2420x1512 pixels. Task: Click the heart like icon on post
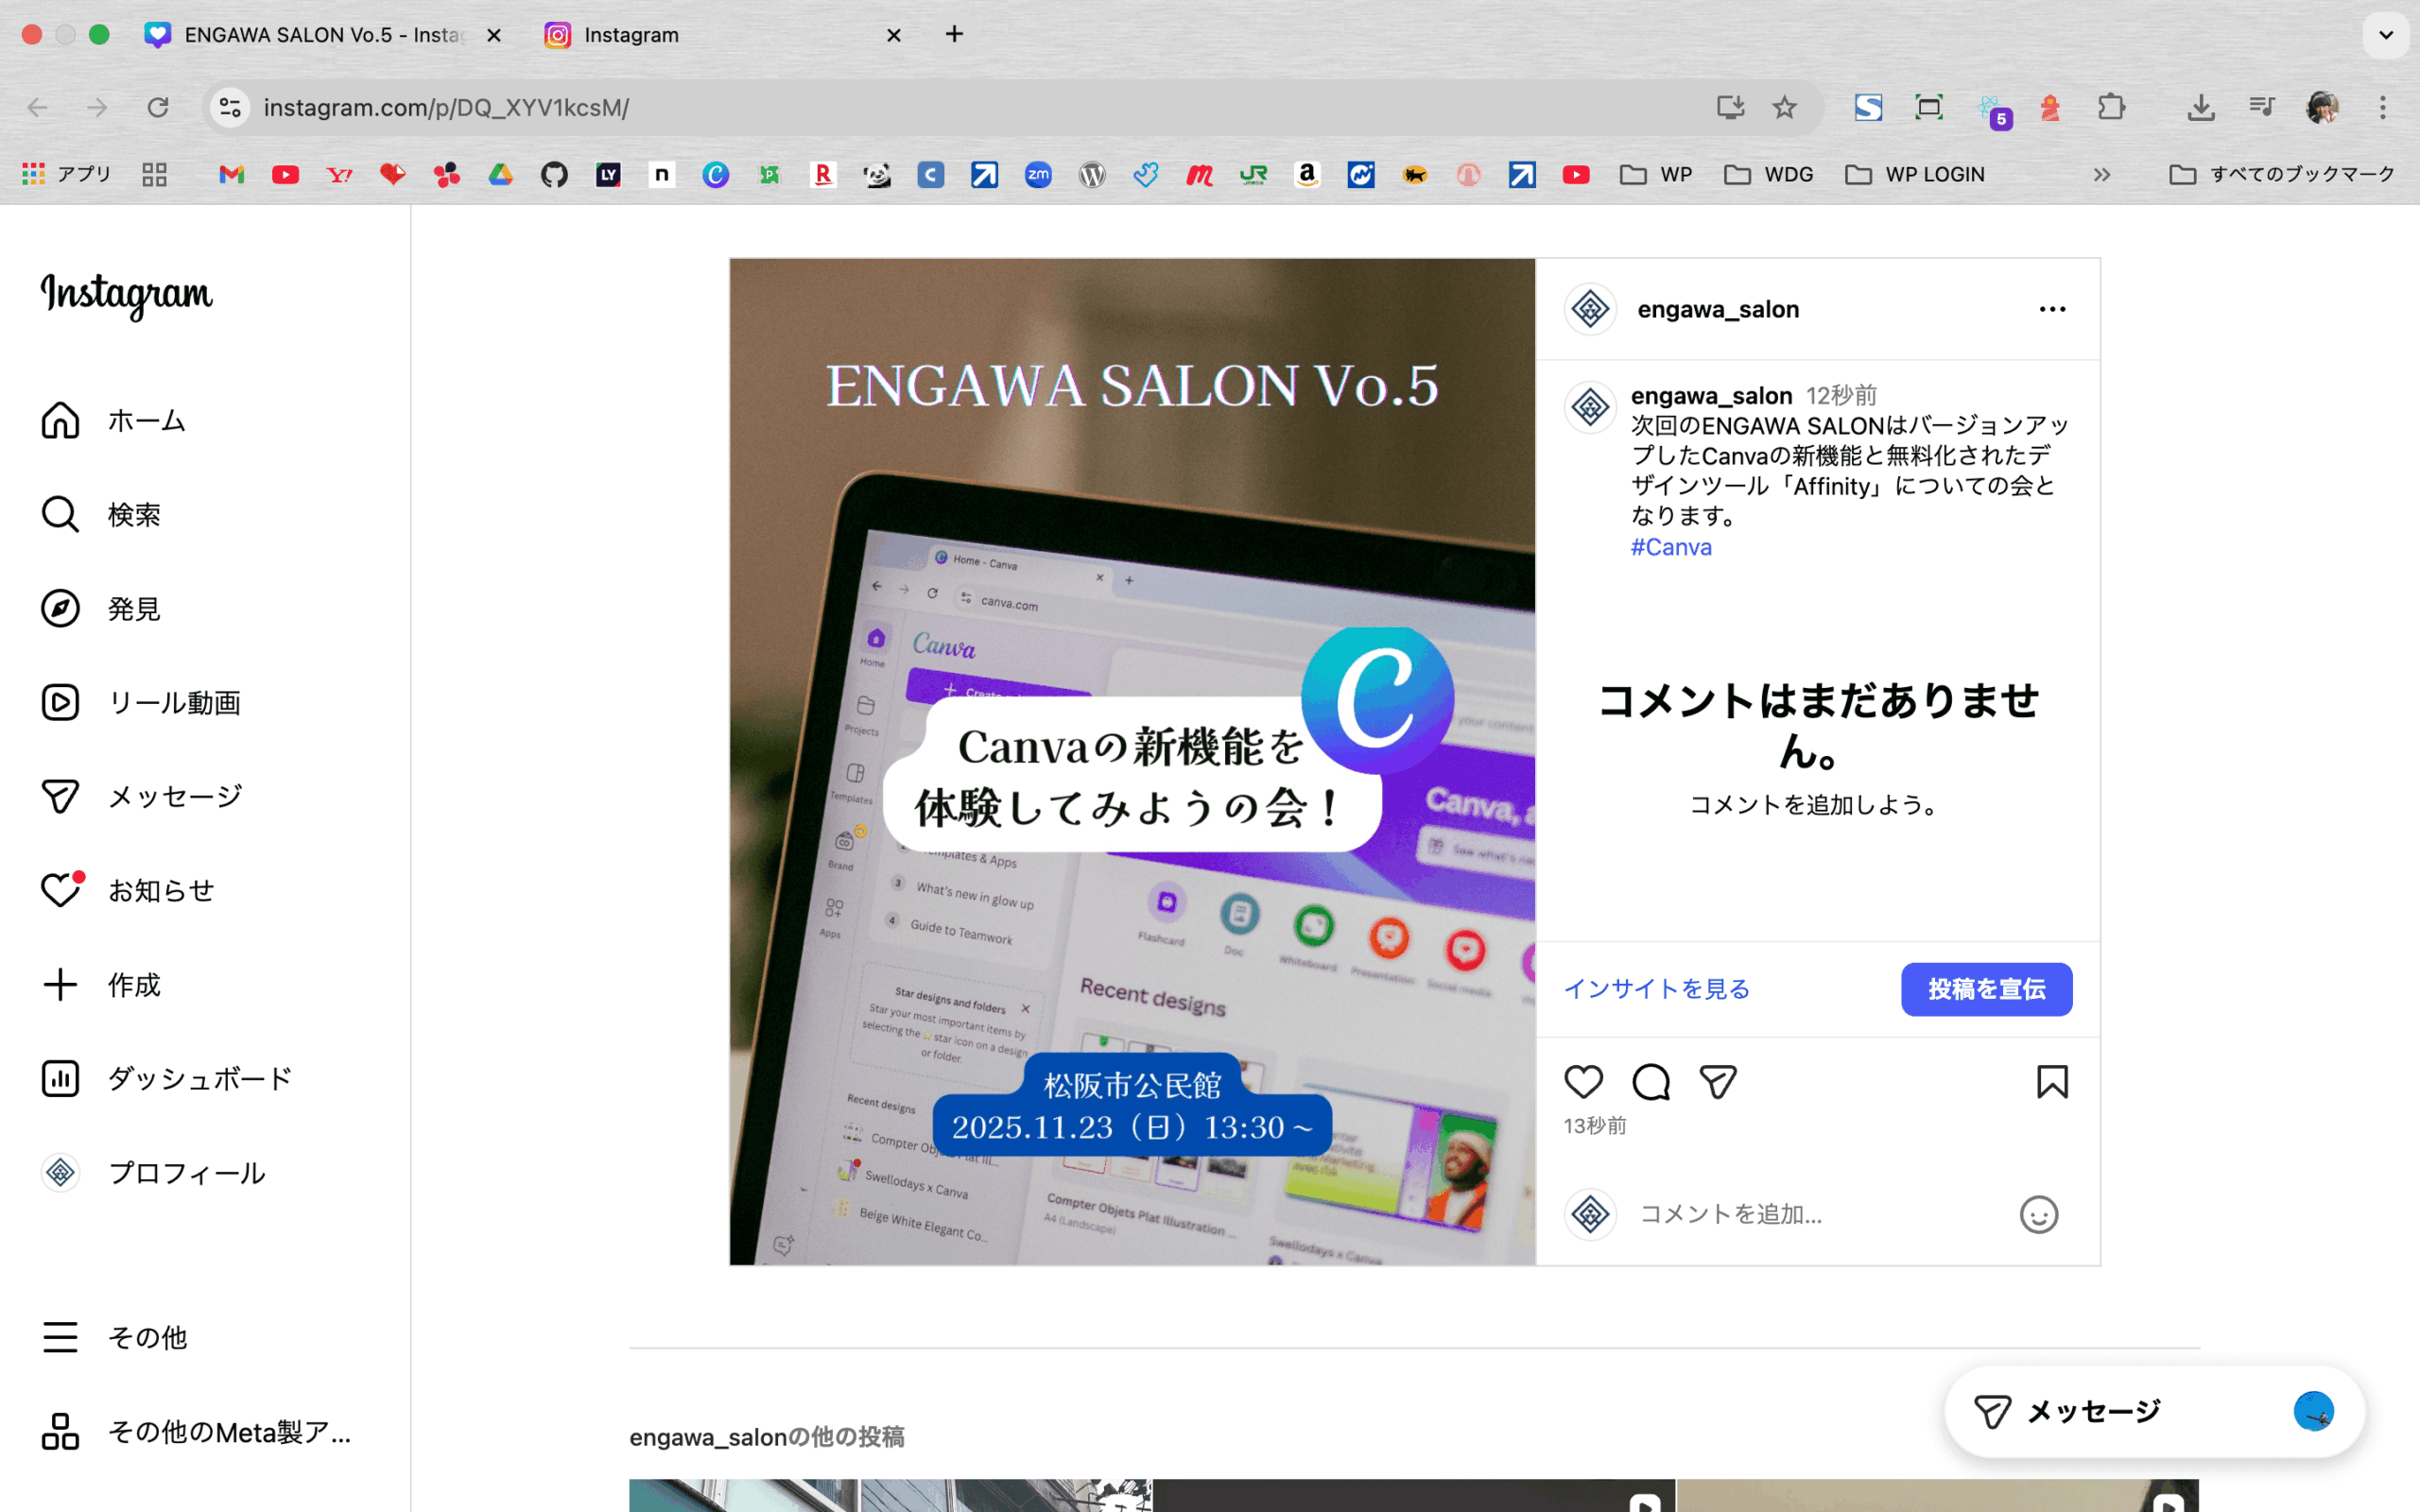click(x=1583, y=1081)
